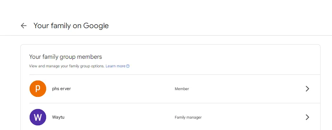
Task: Go back using the left arrow
Action: [24, 26]
